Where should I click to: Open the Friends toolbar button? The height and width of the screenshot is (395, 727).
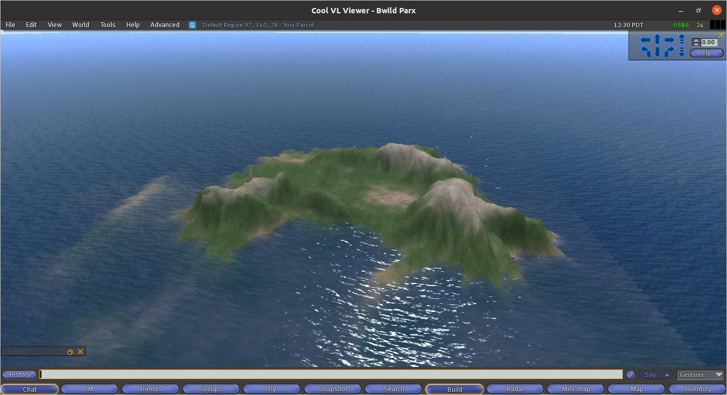150,389
